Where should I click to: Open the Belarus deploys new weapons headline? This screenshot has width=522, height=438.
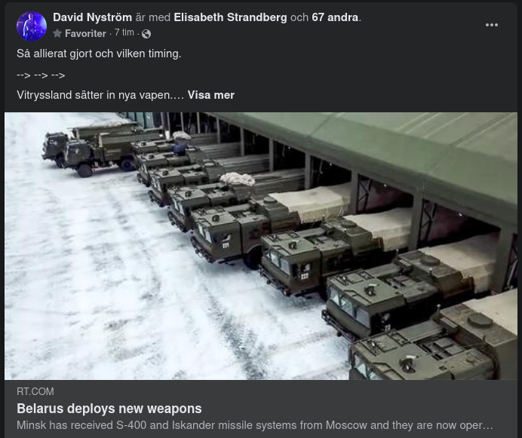tap(109, 409)
